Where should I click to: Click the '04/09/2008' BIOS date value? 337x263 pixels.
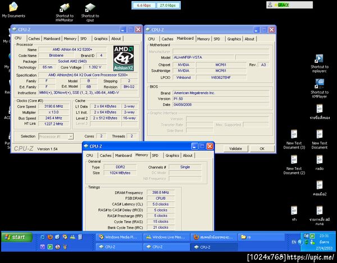(221, 105)
